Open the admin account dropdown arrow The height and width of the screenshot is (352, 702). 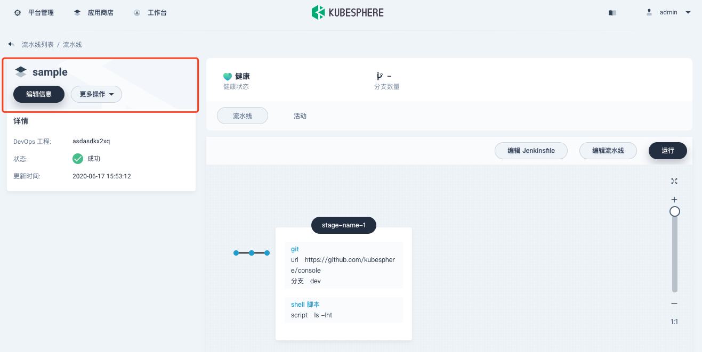(688, 12)
